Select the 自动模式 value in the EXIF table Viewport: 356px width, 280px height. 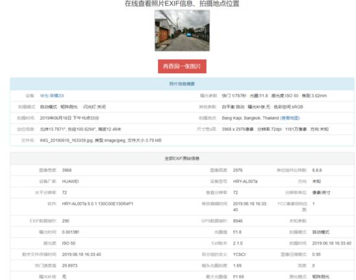pyautogui.click(x=321, y=232)
